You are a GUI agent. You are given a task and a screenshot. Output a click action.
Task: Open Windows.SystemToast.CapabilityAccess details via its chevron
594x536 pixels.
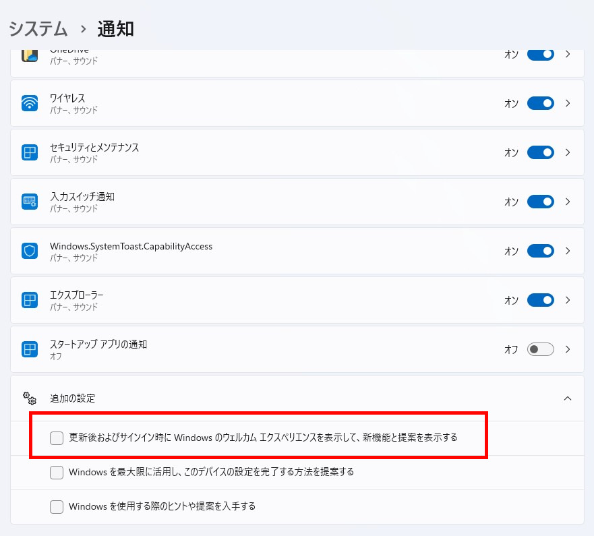568,251
